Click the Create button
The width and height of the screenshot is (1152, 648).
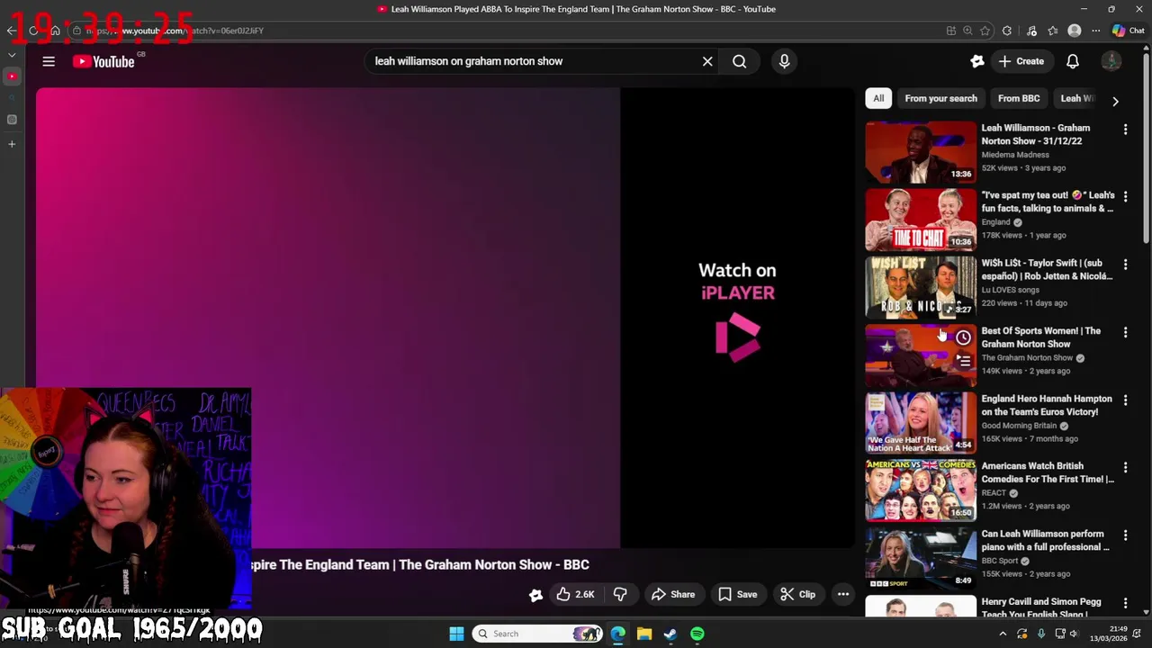tap(1021, 61)
